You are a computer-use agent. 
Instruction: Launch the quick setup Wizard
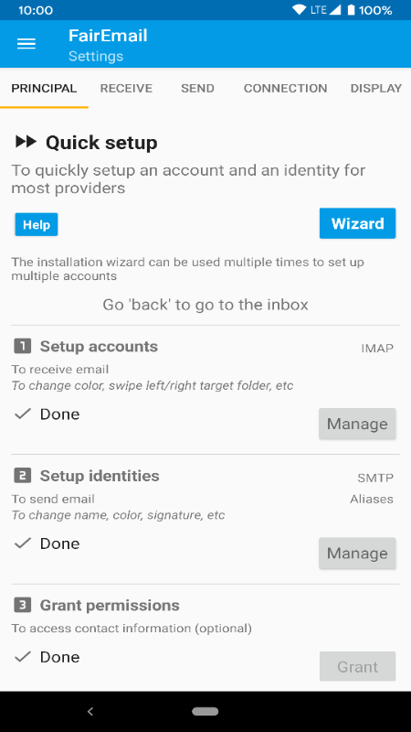tap(357, 223)
